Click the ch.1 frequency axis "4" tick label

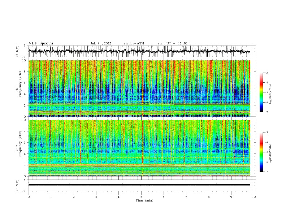[25, 94]
